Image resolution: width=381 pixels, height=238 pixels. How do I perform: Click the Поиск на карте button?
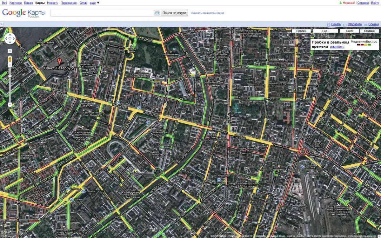(174, 13)
